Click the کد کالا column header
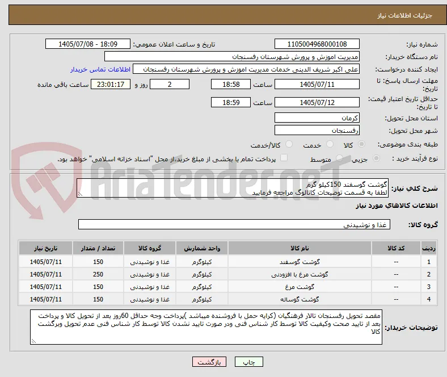This screenshot has width=447, height=377. [x=396, y=248]
